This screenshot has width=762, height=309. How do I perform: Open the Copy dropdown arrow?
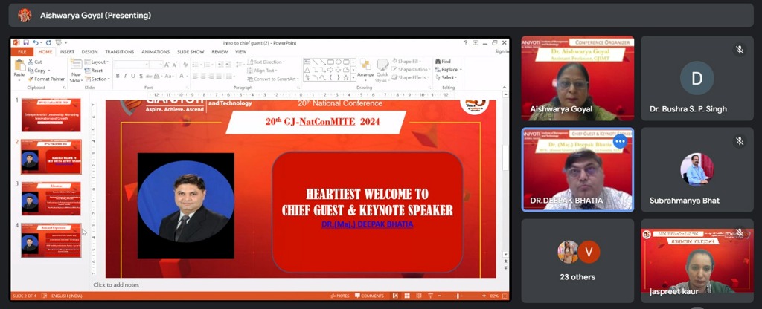(48, 71)
